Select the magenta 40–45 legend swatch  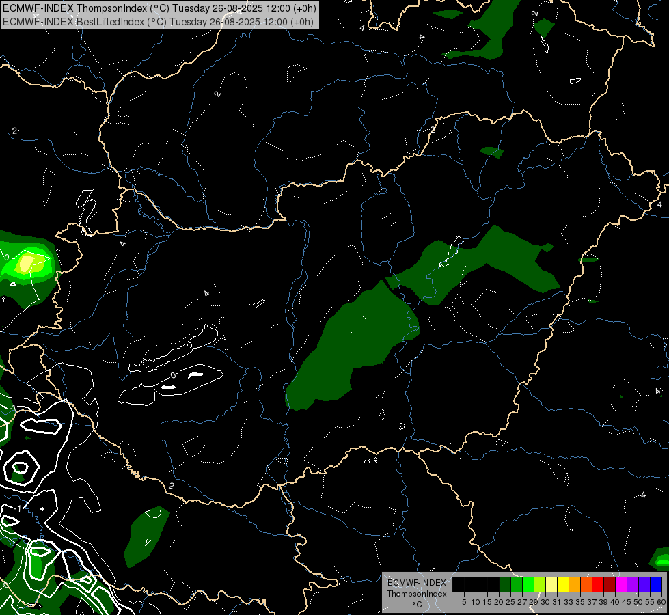[621, 584]
